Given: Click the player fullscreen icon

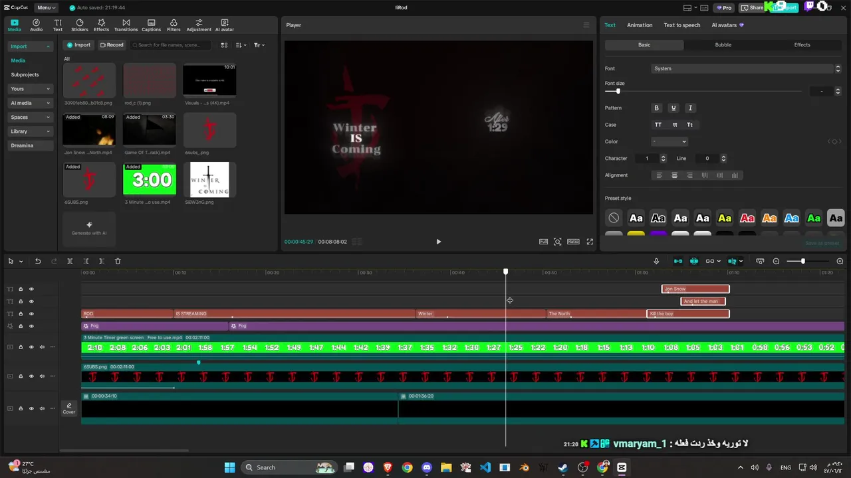Looking at the screenshot, I should 590,242.
